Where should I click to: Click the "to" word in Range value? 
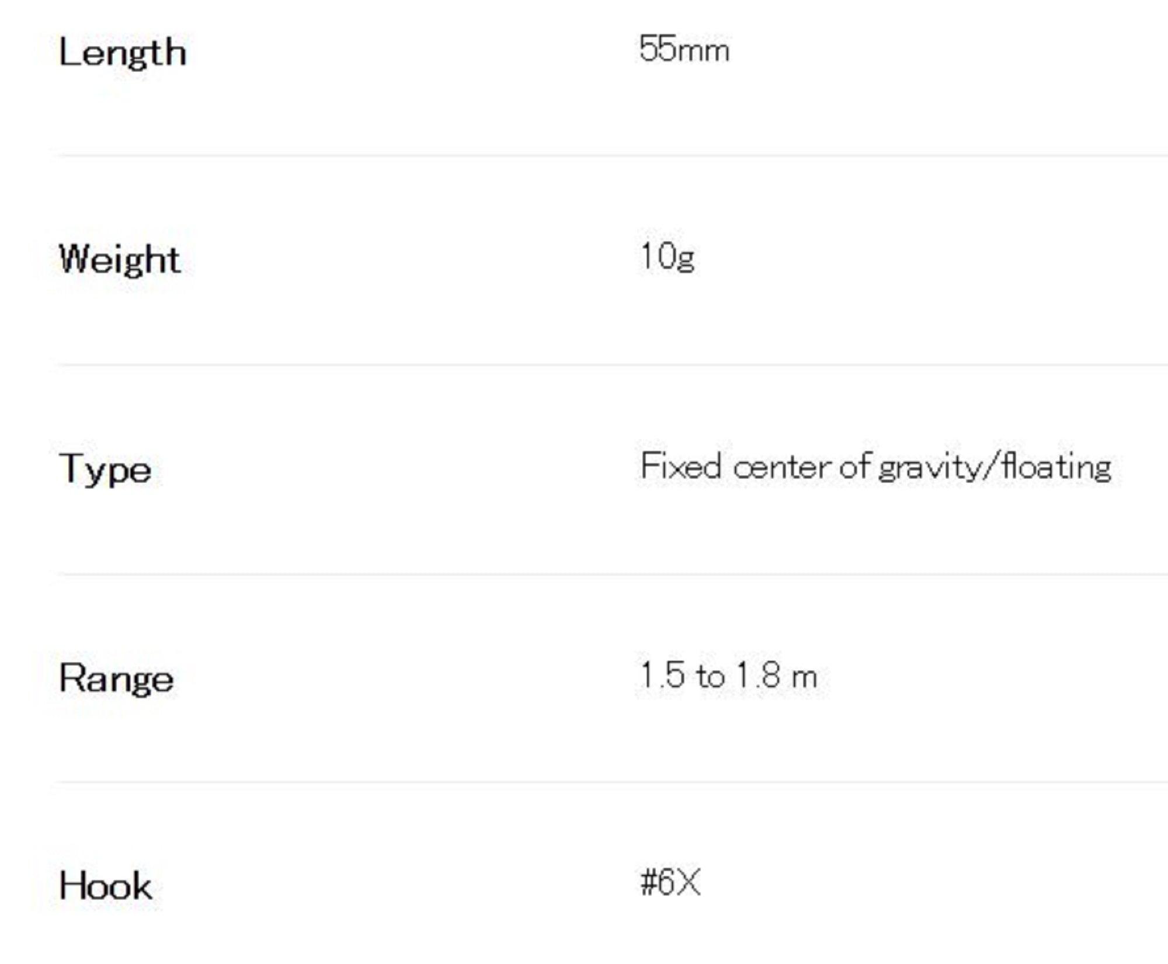click(x=710, y=677)
